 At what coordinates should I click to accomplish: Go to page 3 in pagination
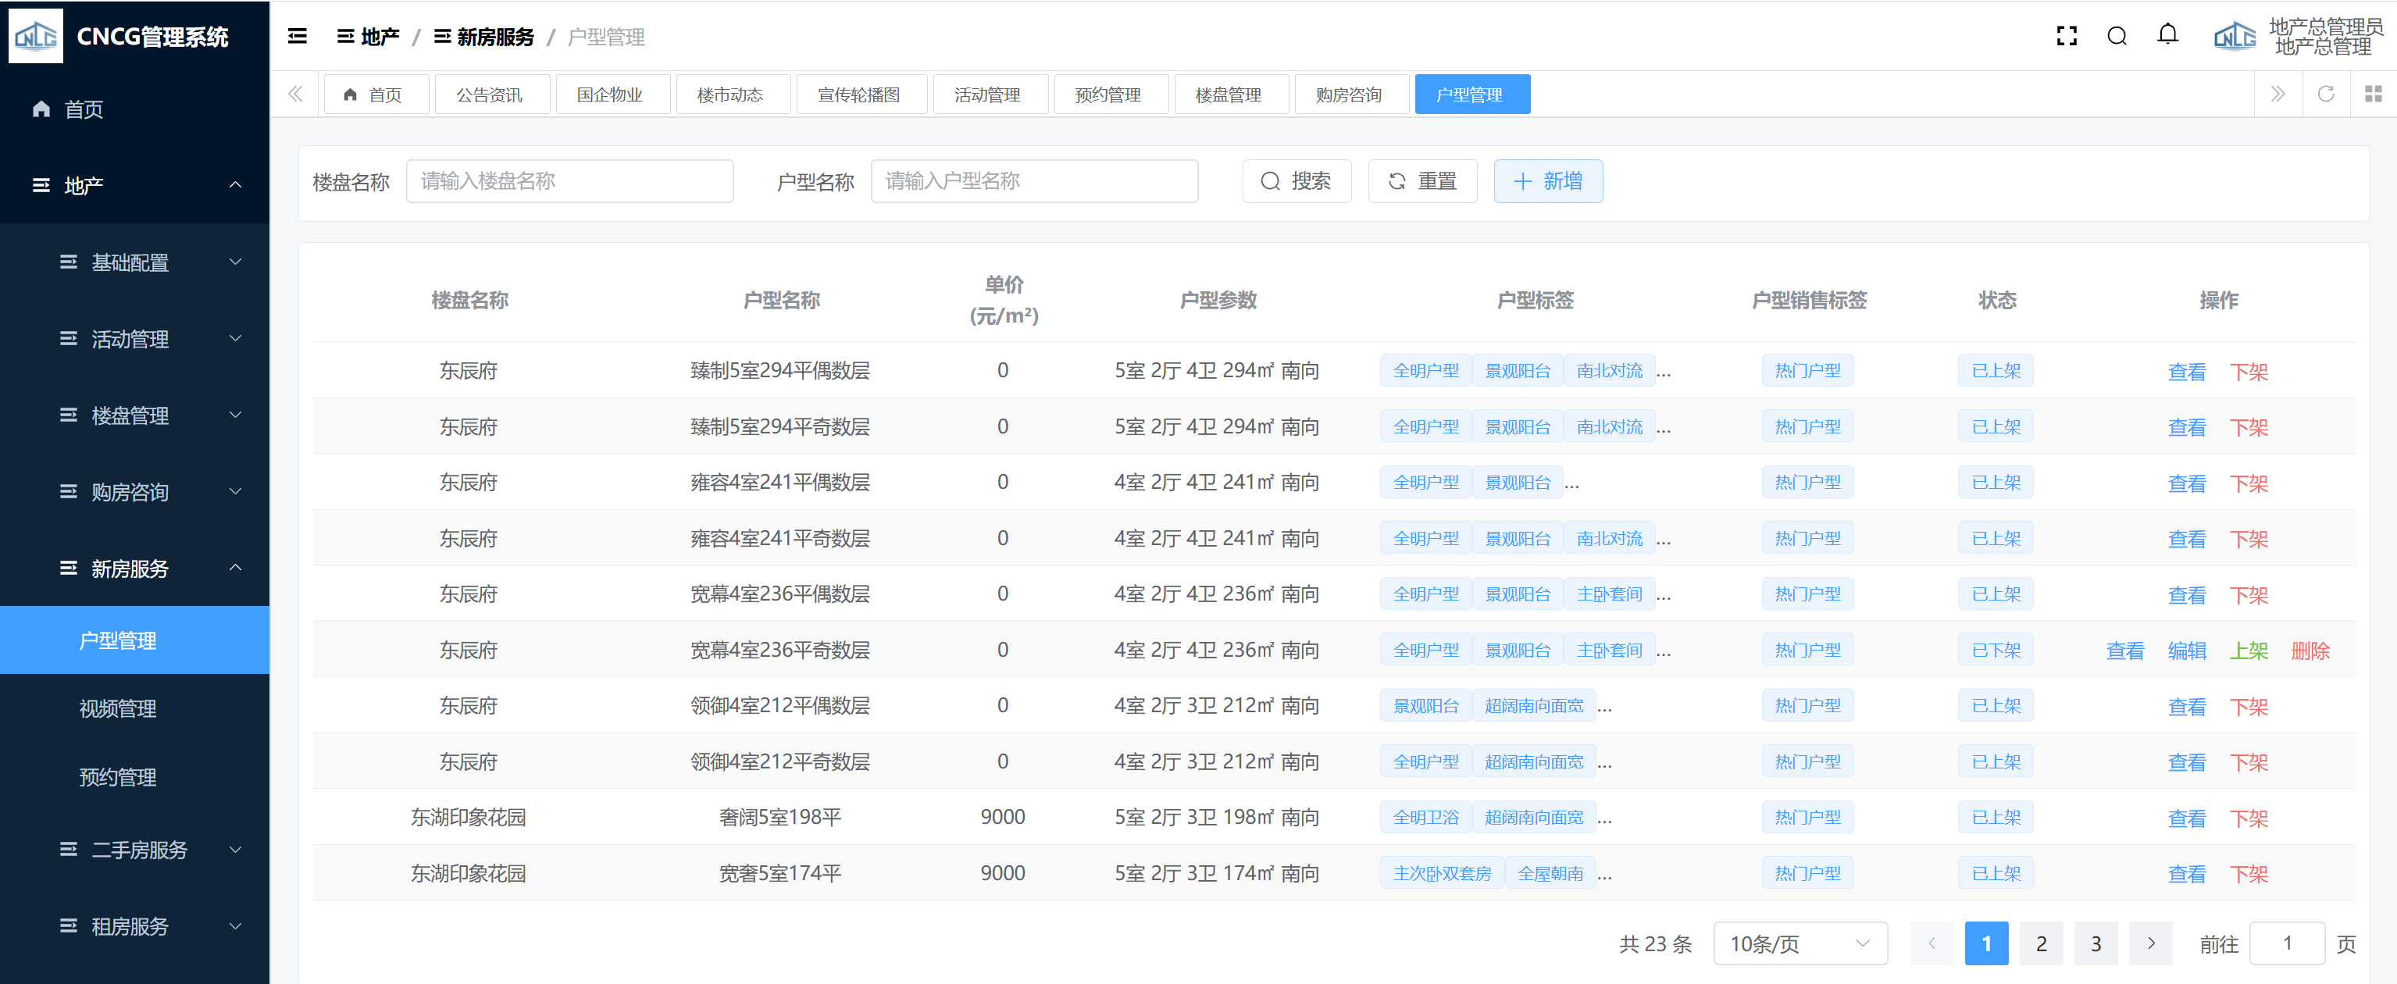click(2096, 943)
